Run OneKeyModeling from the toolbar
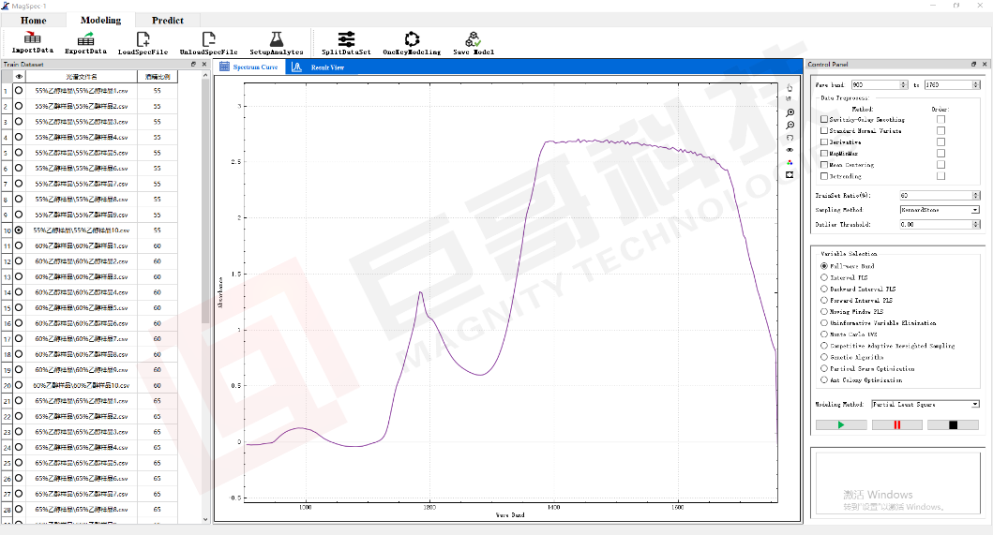This screenshot has height=535, width=993. pyautogui.click(x=412, y=38)
